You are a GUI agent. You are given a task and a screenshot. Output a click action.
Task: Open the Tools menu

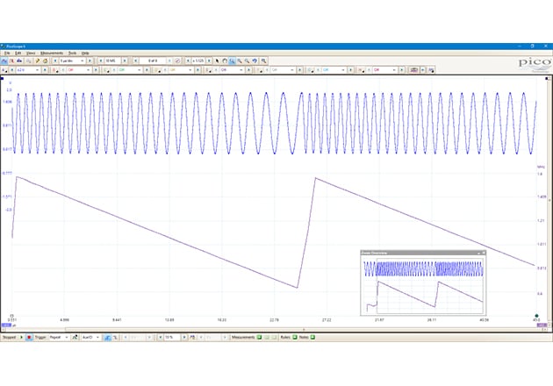[72, 53]
